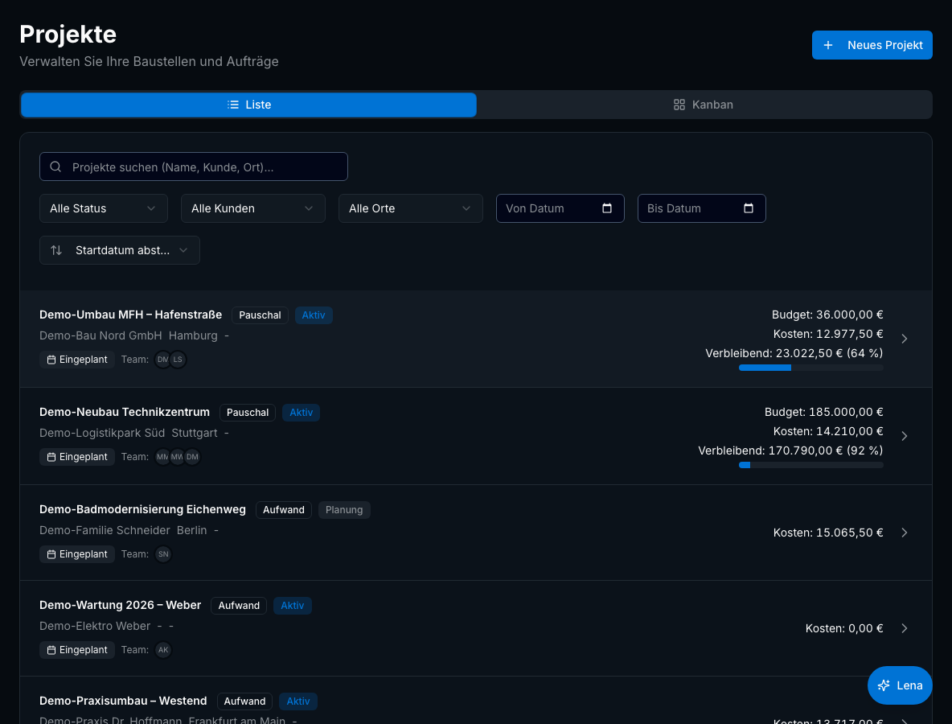This screenshot has width=952, height=724.
Task: Click the plus icon in Neues Projekt
Action: pos(827,45)
